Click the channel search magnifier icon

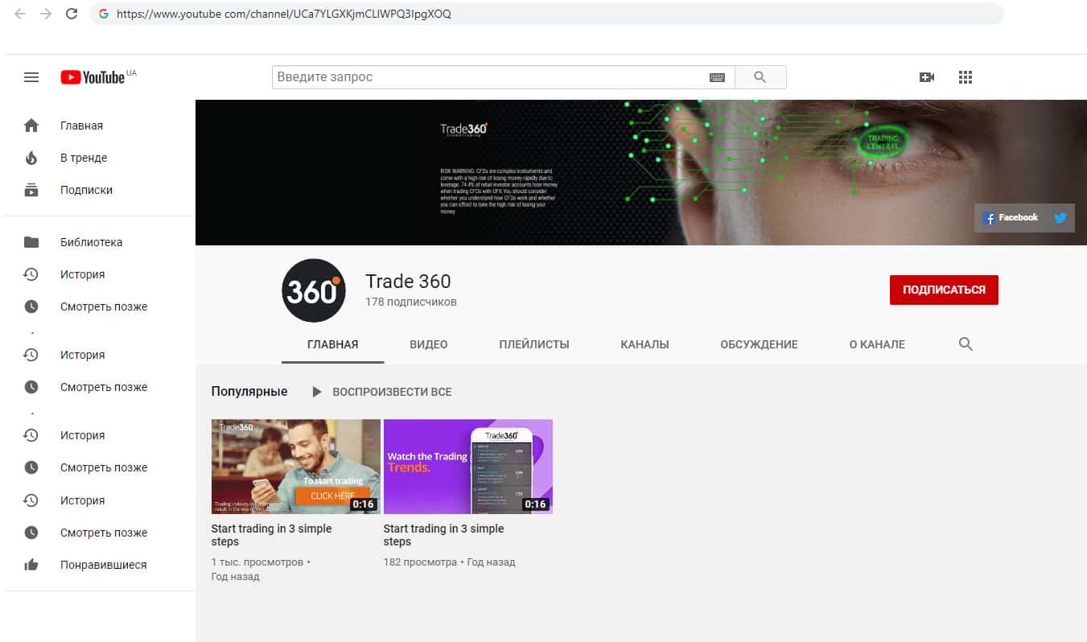click(x=966, y=344)
